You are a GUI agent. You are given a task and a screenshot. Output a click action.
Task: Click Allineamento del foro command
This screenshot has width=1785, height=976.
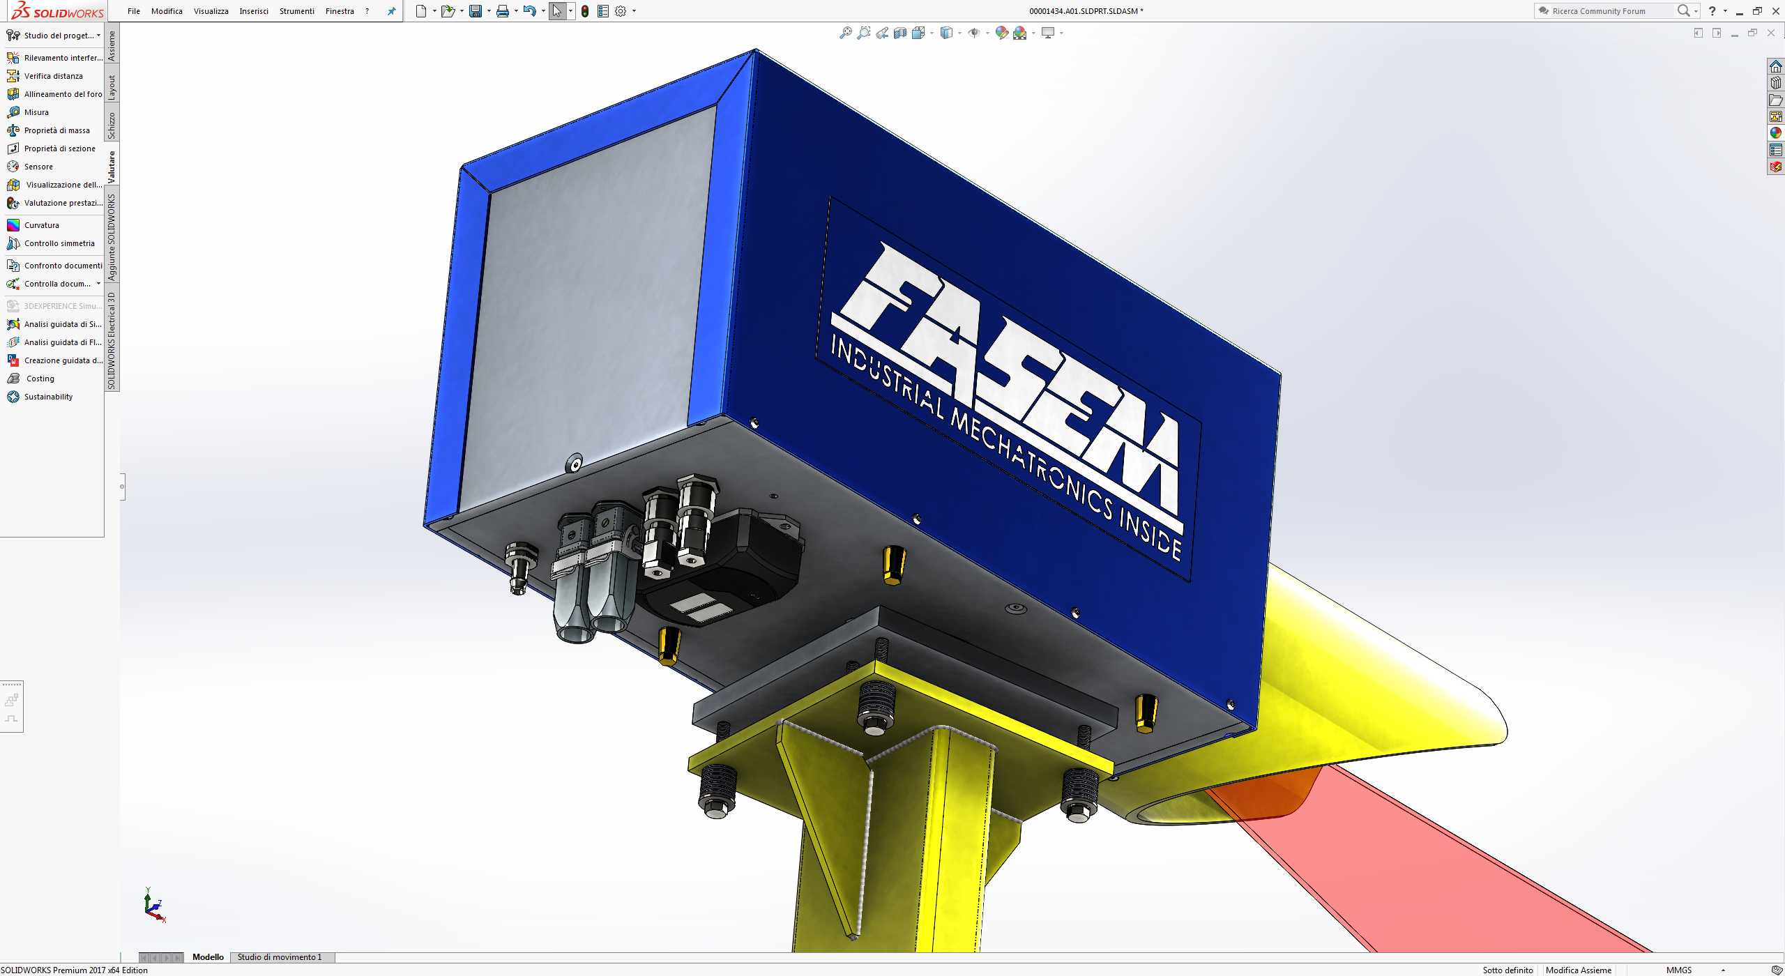click(x=54, y=94)
